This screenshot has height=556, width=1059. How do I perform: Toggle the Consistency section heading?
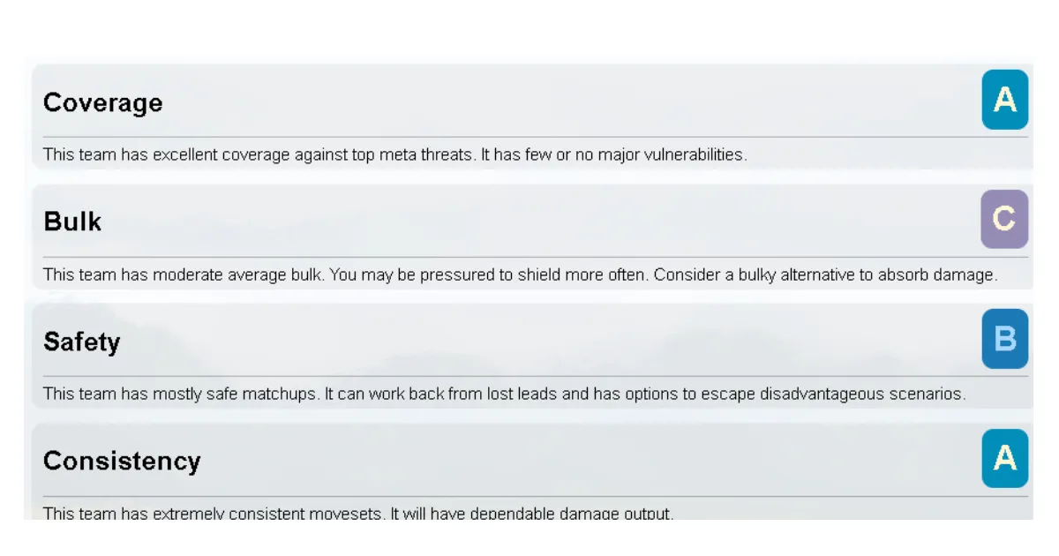(122, 462)
